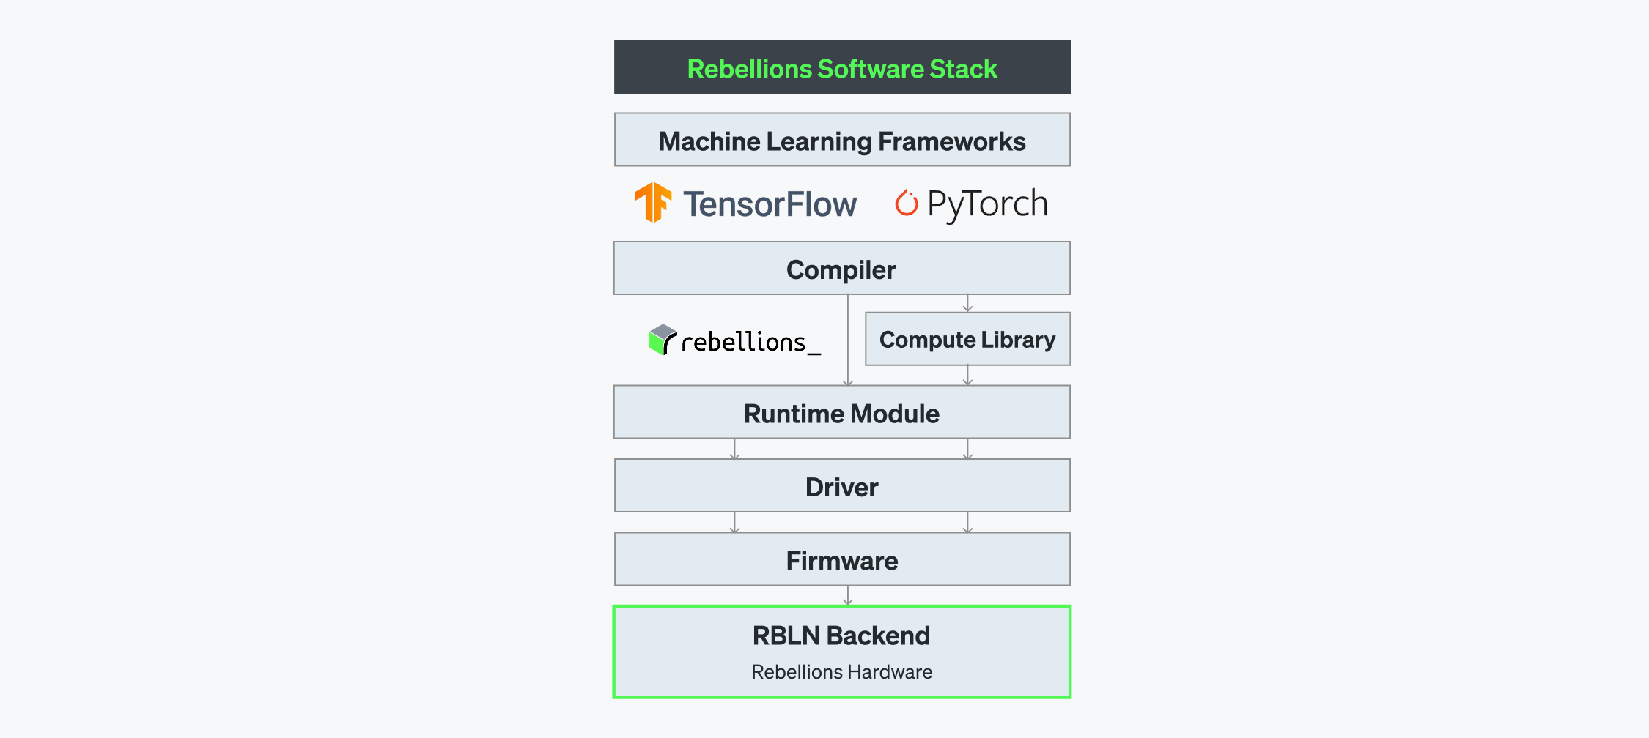Image resolution: width=1649 pixels, height=738 pixels.
Task: Click the green Rebellions cube logo
Action: 663,340
